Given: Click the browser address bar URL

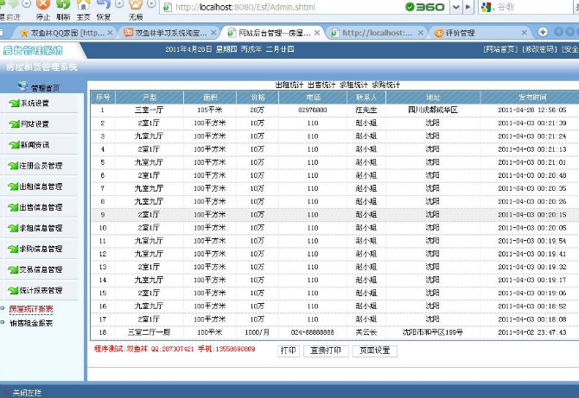Looking at the screenshot, I should pos(245,7).
